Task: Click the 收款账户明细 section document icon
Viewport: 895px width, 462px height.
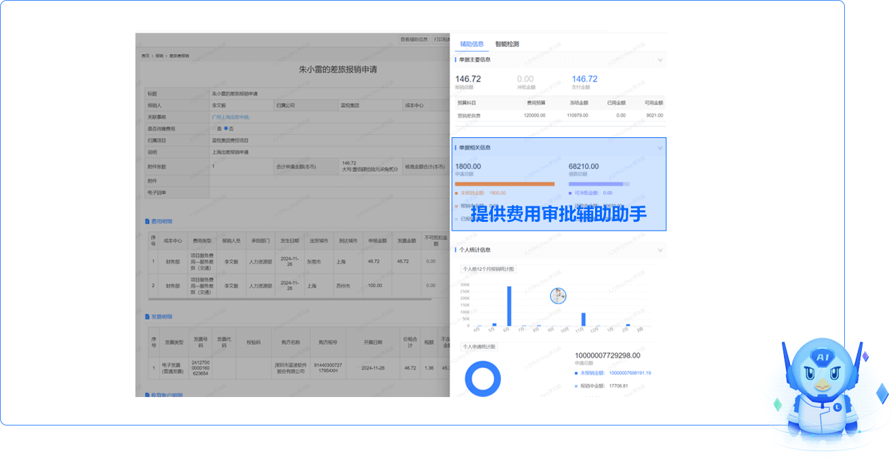Action: [x=147, y=394]
